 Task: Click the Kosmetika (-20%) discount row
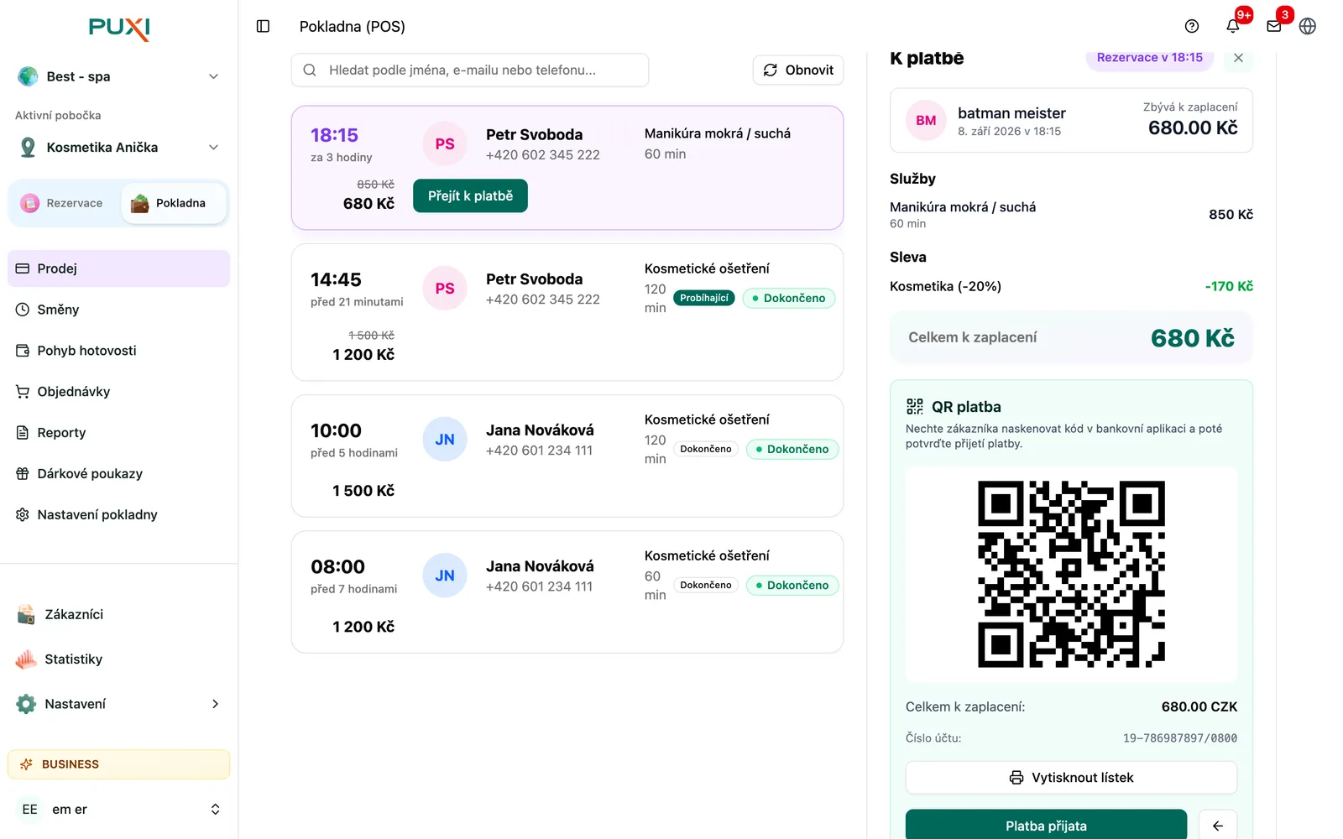click(x=1071, y=286)
